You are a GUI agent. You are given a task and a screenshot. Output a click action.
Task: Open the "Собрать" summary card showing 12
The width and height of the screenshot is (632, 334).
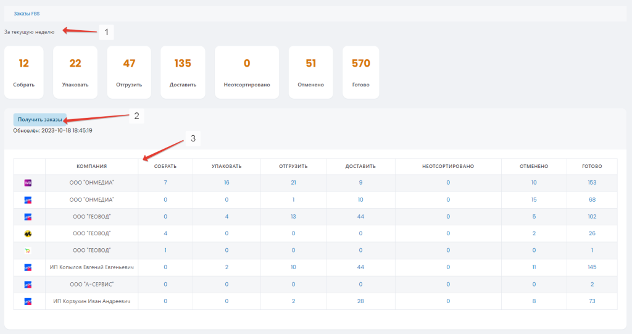(x=24, y=72)
